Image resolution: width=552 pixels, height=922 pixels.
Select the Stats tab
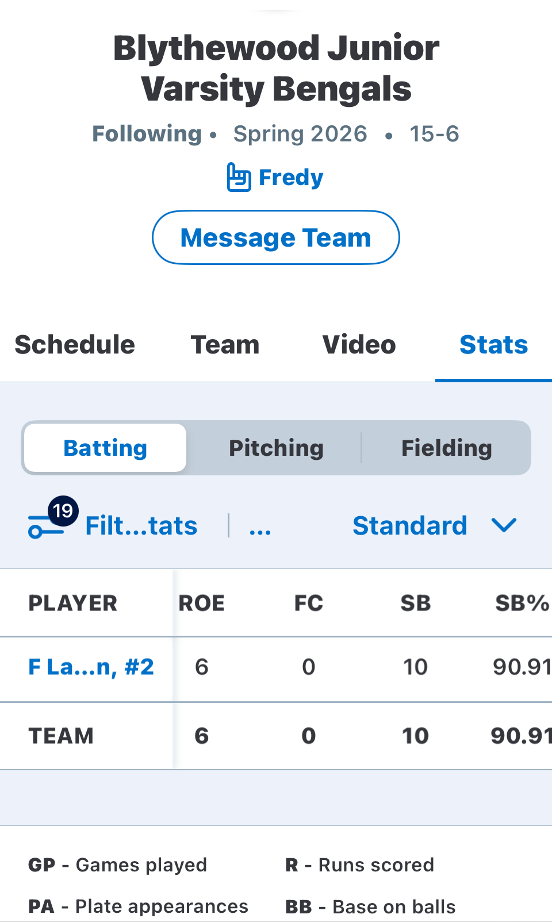pos(493,345)
